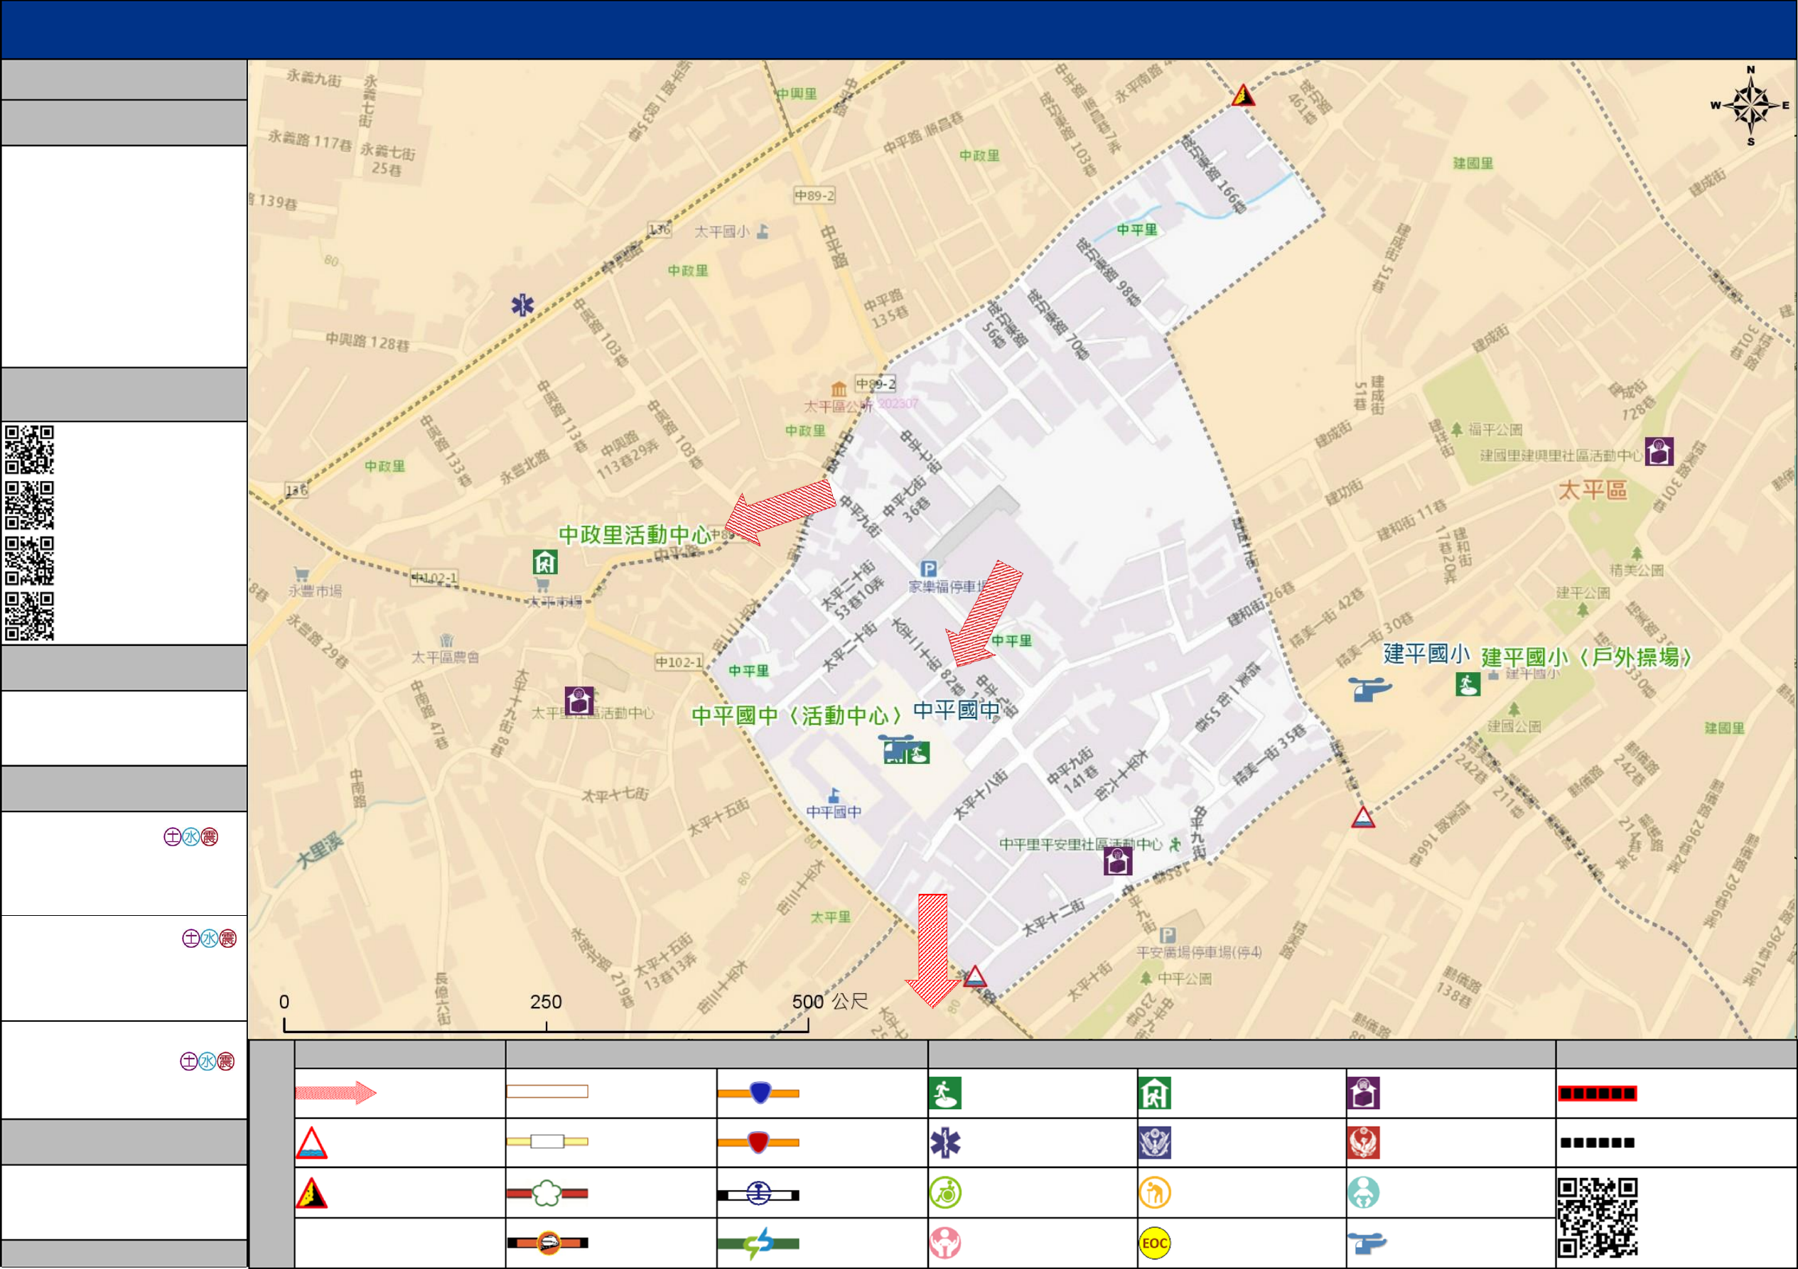
Task: Click yellow line with white box legend symbol
Action: [x=547, y=1141]
